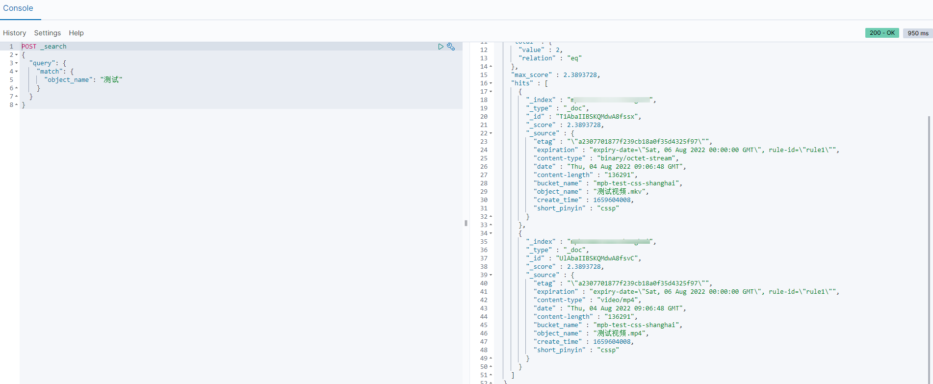Click the pane resize divider handle
933x384 pixels.
coord(466,223)
